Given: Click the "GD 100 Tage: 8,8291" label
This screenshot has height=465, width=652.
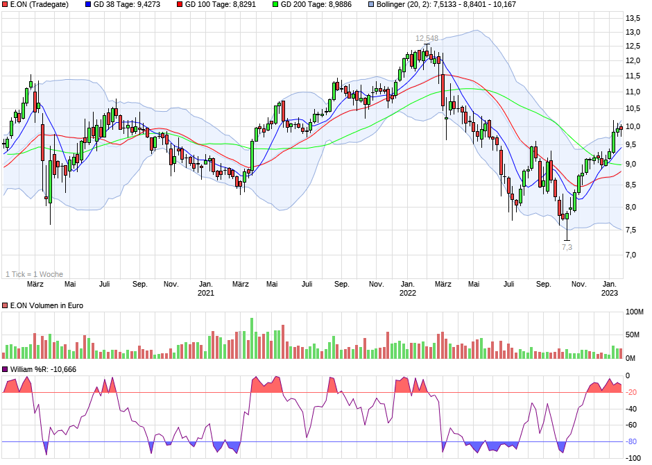Looking at the screenshot, I should [223, 5].
